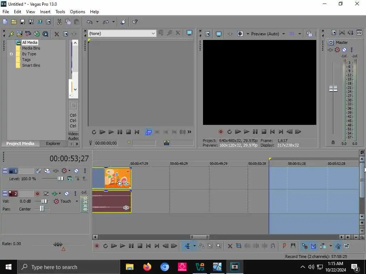
Task: Open Normal Edit Tool dropdown arrow
Action: pyautogui.click(x=194, y=246)
